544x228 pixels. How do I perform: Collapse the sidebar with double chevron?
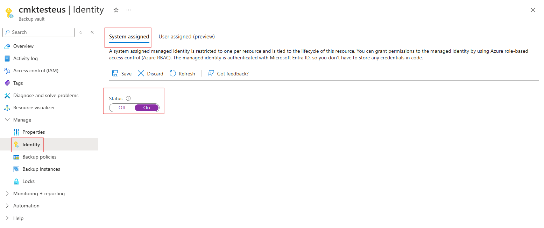click(92, 32)
